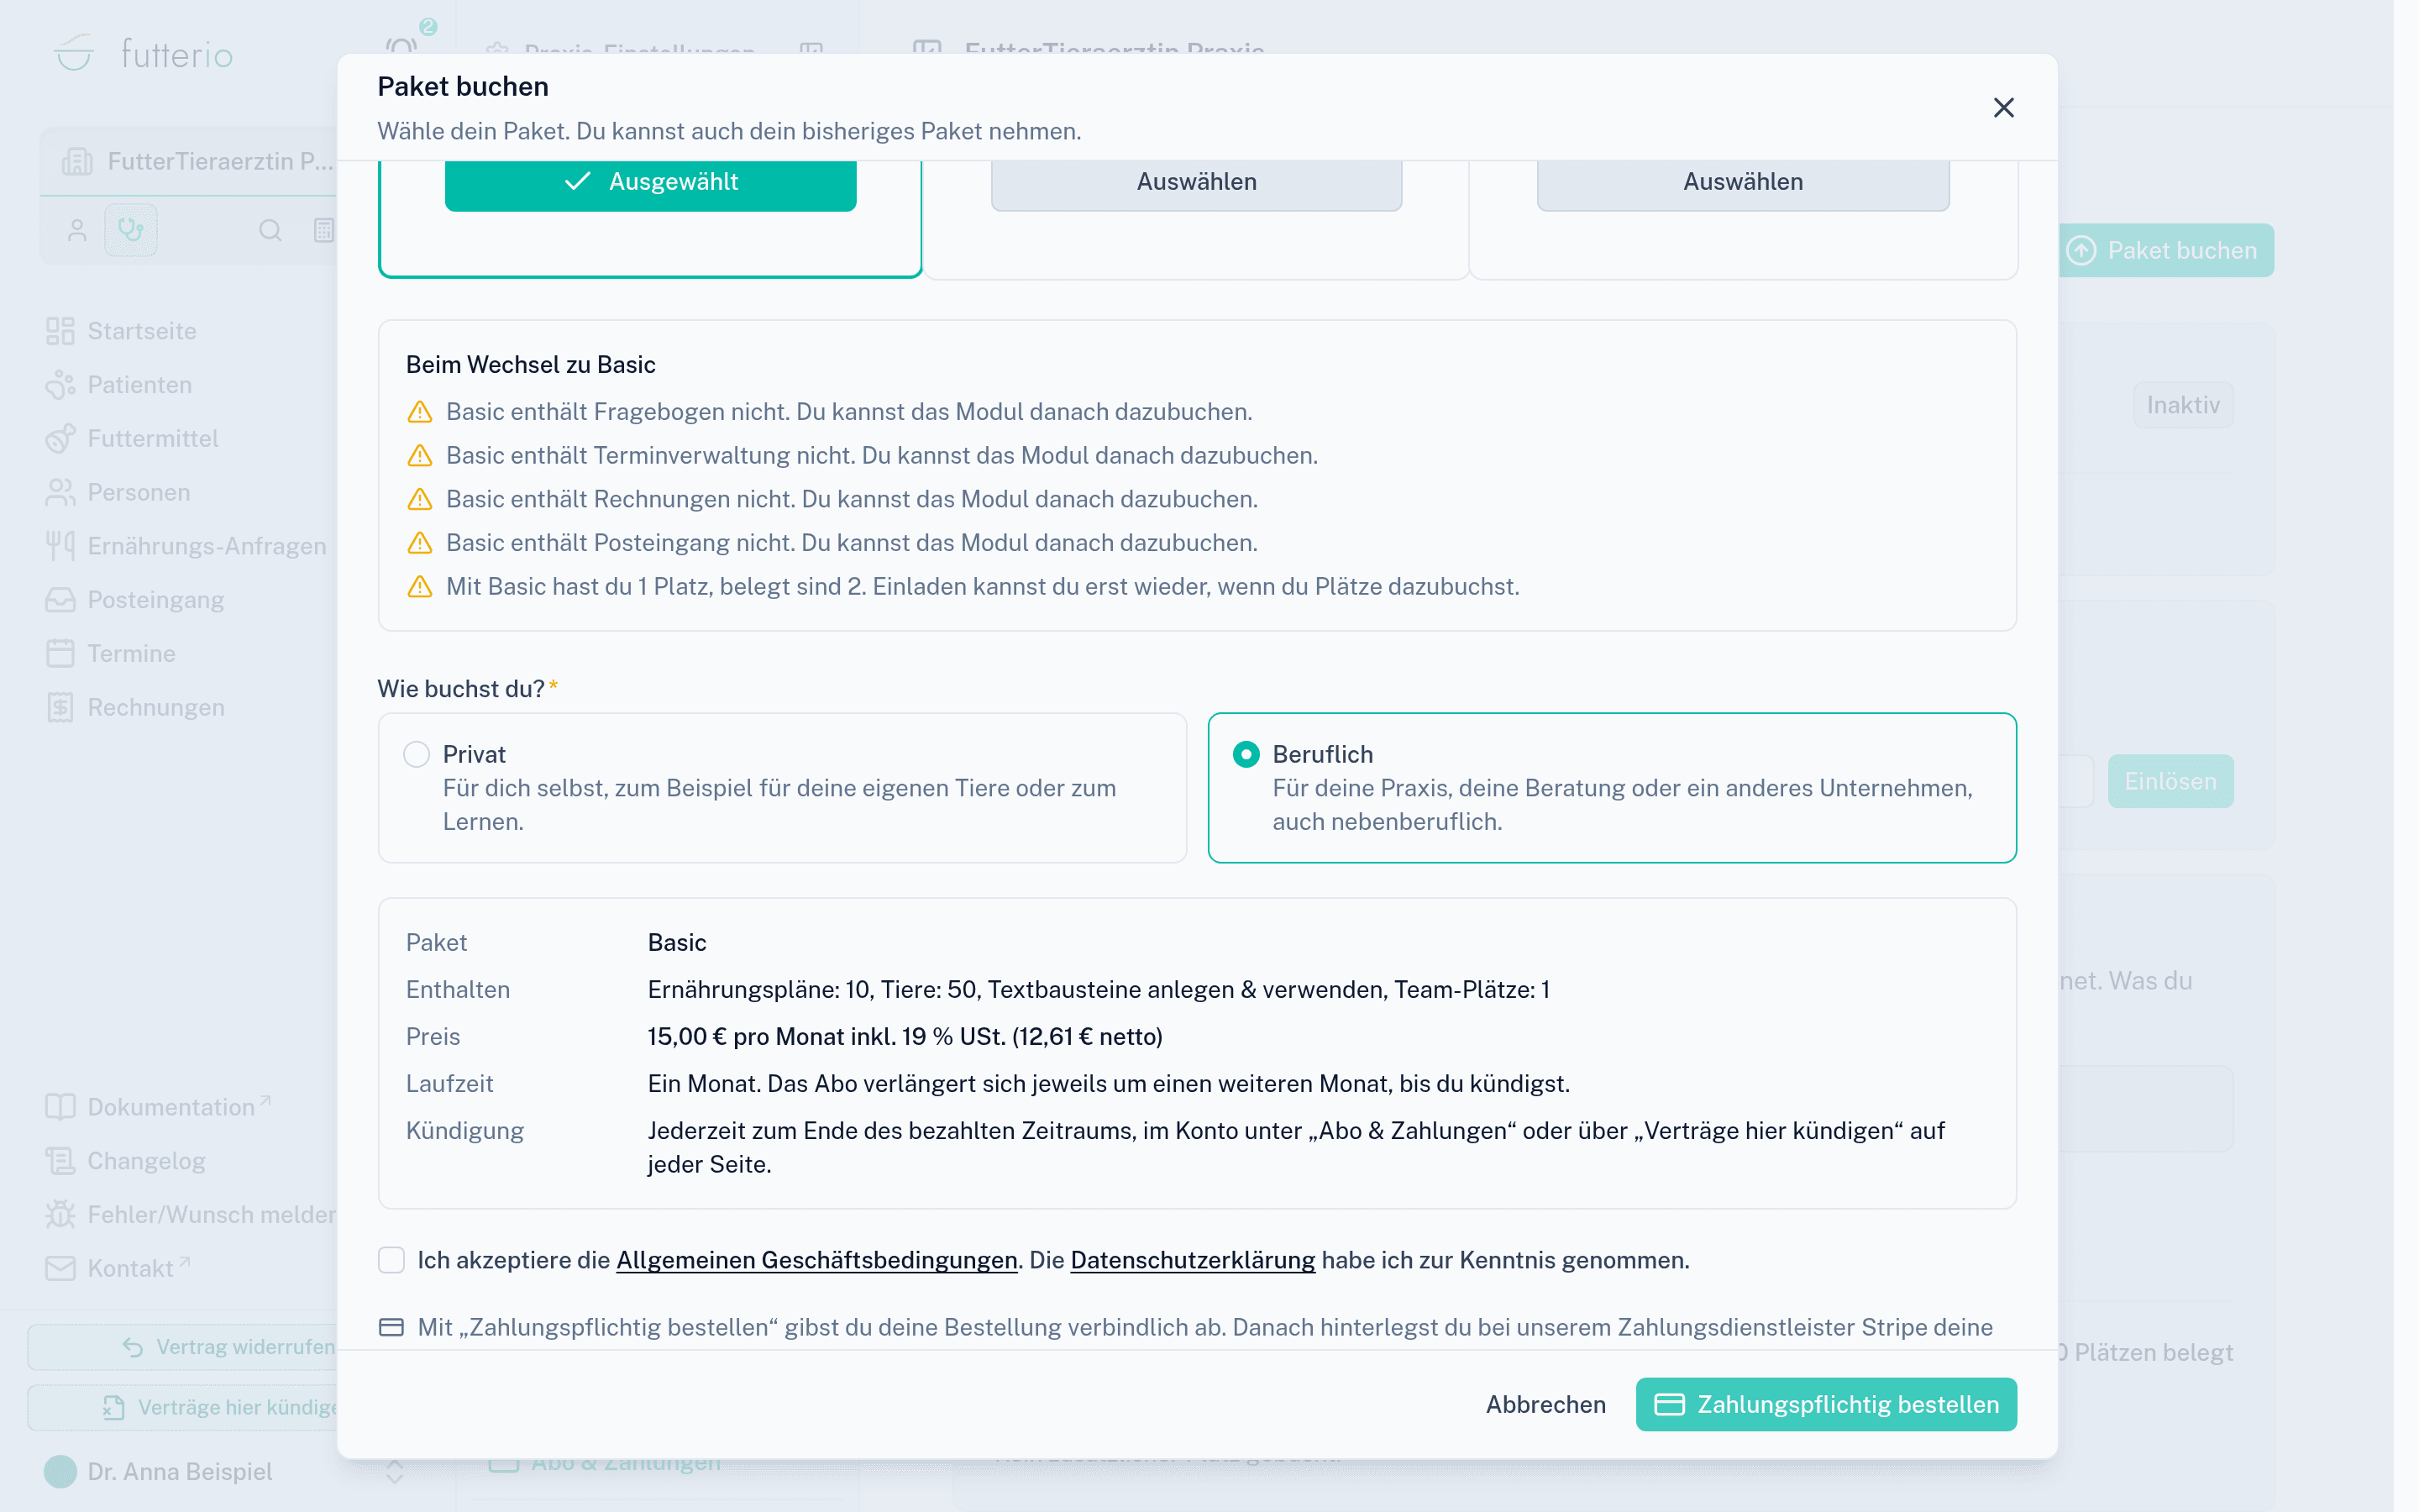The width and height of the screenshot is (2419, 1512).
Task: Open Personen in the sidebar
Action: [138, 492]
